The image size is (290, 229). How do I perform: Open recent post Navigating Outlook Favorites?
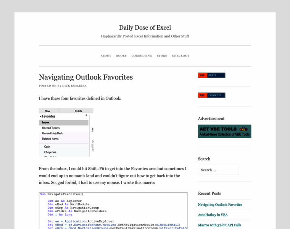(x=220, y=205)
